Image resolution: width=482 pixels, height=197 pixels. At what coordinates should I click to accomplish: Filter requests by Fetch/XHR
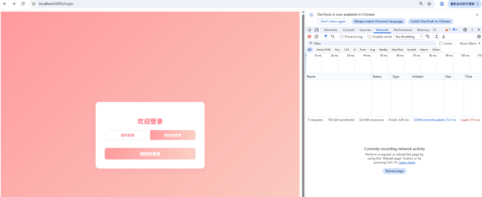click(x=324, y=50)
